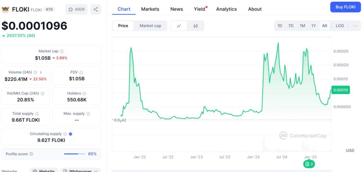The width and height of the screenshot is (364, 172).
Task: Click the Profile score progress bar
Action: click(75, 154)
